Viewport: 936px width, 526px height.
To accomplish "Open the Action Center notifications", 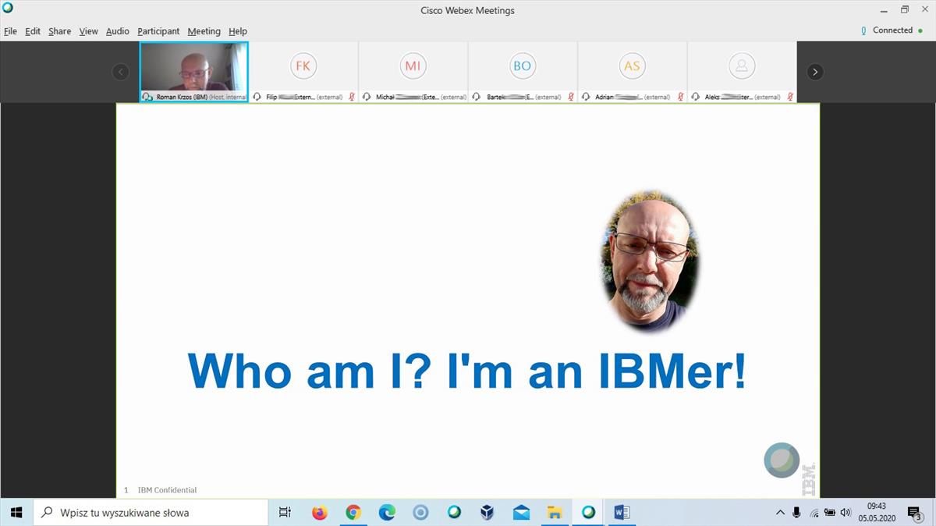I will pos(916,513).
